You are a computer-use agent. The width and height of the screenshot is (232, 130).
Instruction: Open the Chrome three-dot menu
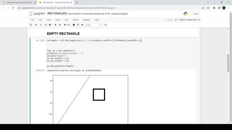pos(229,8)
